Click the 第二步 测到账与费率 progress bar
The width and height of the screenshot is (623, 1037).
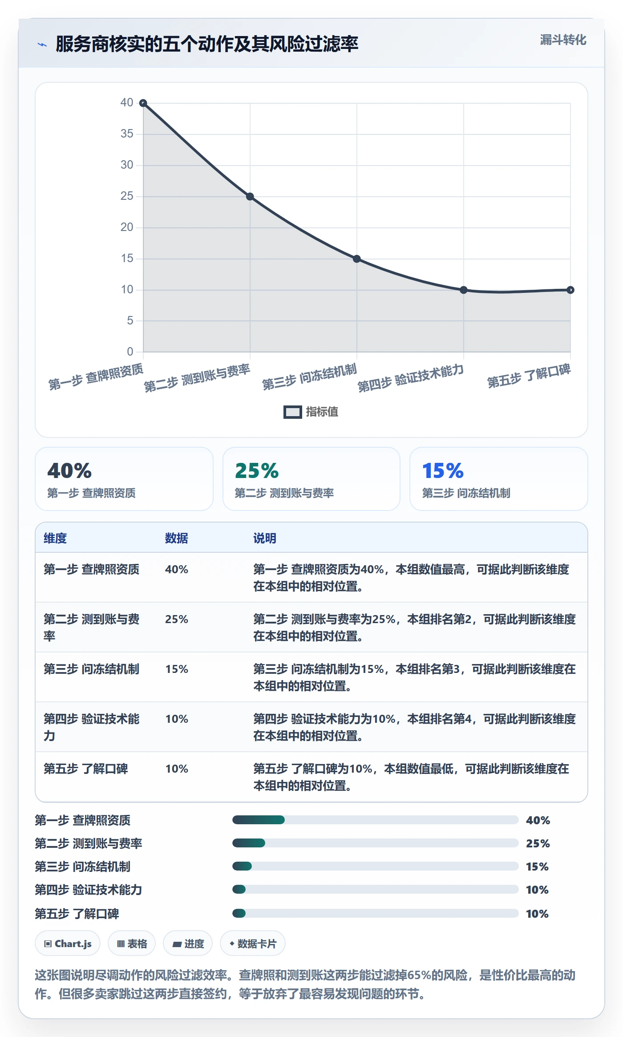(x=375, y=843)
